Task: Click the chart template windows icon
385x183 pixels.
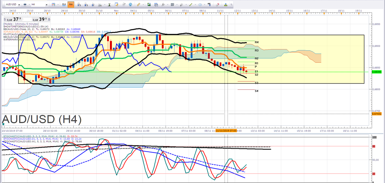Action: pyautogui.click(x=156, y=5)
